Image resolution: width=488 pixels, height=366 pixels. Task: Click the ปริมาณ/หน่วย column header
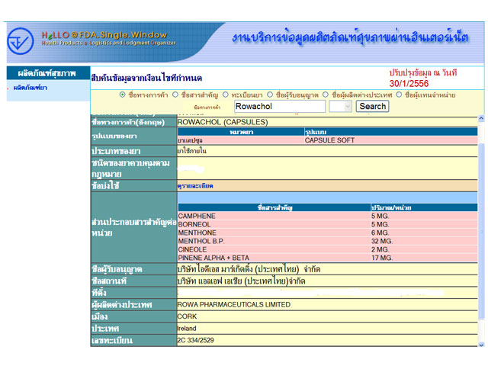point(424,207)
